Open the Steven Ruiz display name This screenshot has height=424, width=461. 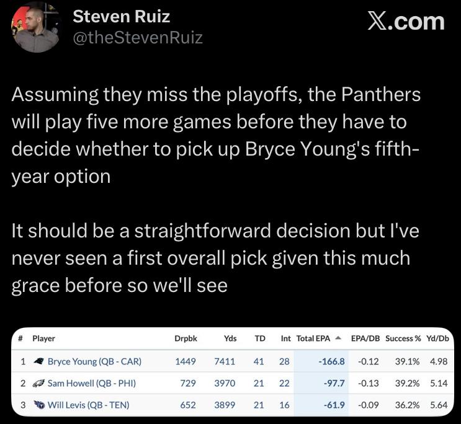point(122,17)
